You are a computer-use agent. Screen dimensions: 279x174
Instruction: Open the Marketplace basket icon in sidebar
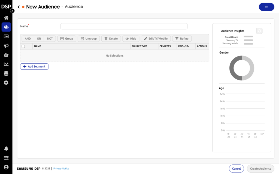(x=6, y=55)
